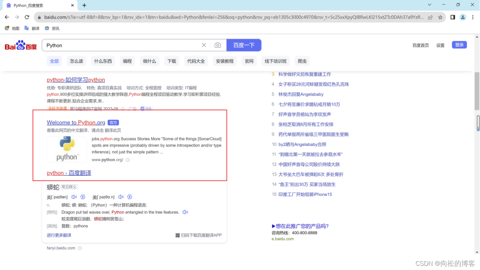Choose the 安装教程 filter
Screen dimensions: 480x270
tap(225, 61)
